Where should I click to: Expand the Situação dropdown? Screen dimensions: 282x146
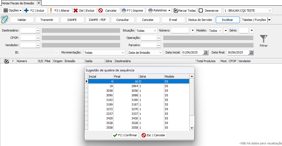pos(155,31)
